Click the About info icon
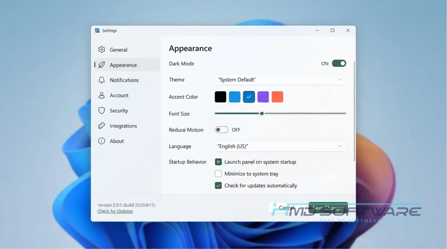447x249 pixels. (x=102, y=141)
